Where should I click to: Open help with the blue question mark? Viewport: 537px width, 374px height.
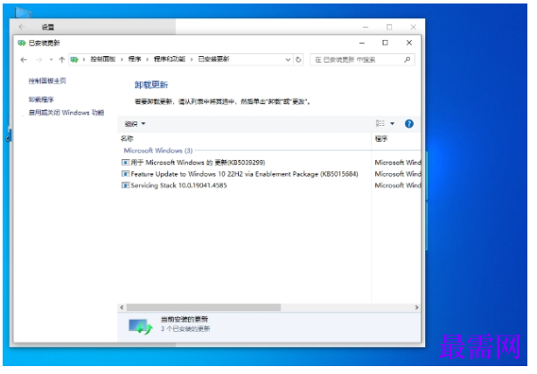[x=409, y=123]
